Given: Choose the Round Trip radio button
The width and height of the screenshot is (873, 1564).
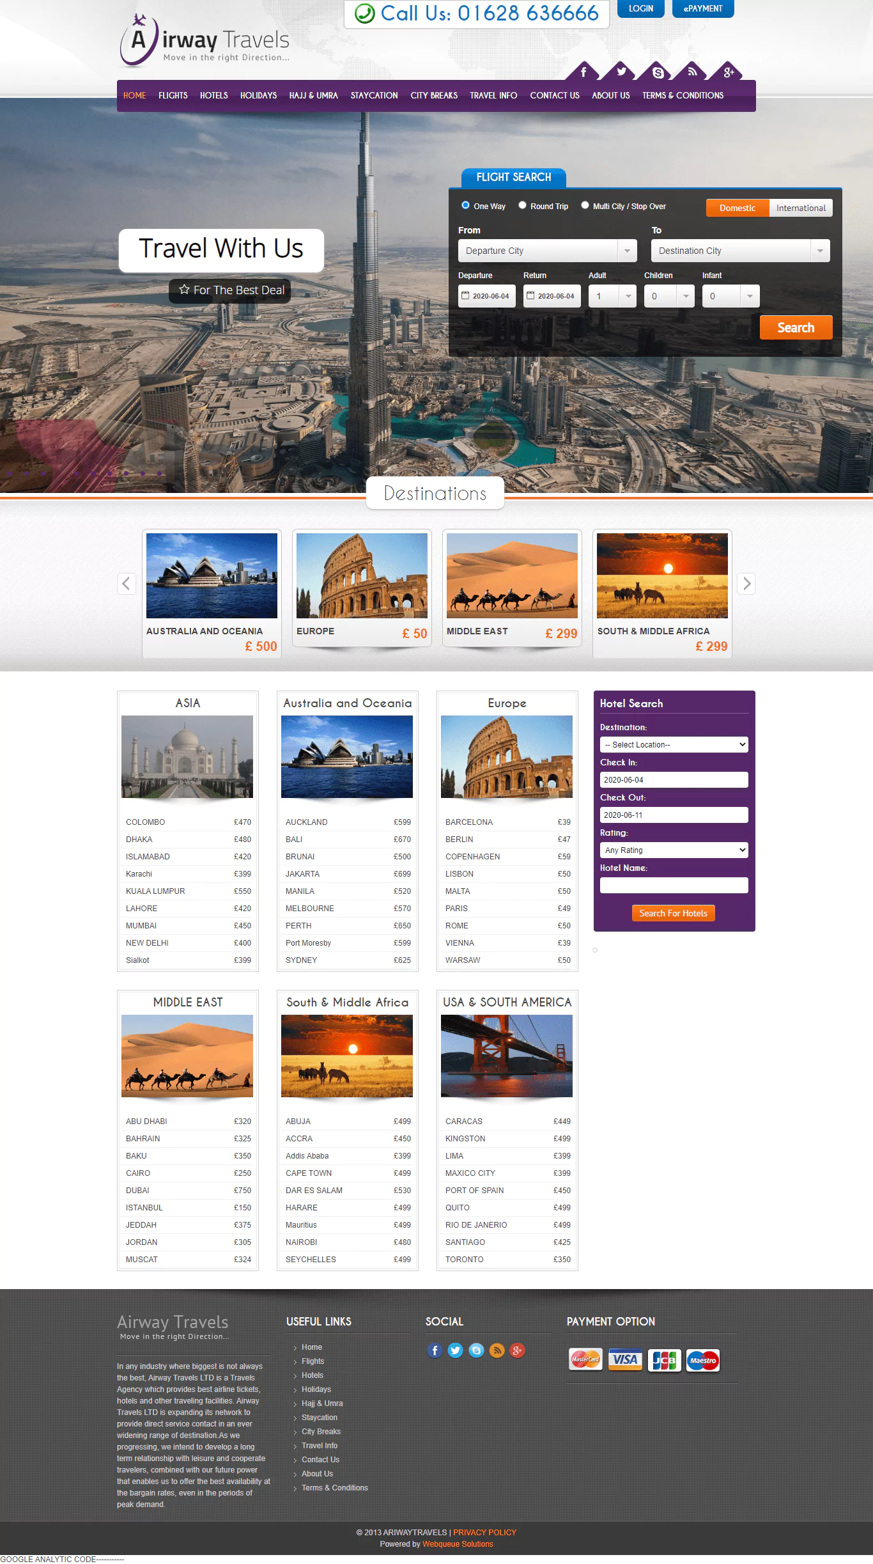Looking at the screenshot, I should (x=522, y=205).
